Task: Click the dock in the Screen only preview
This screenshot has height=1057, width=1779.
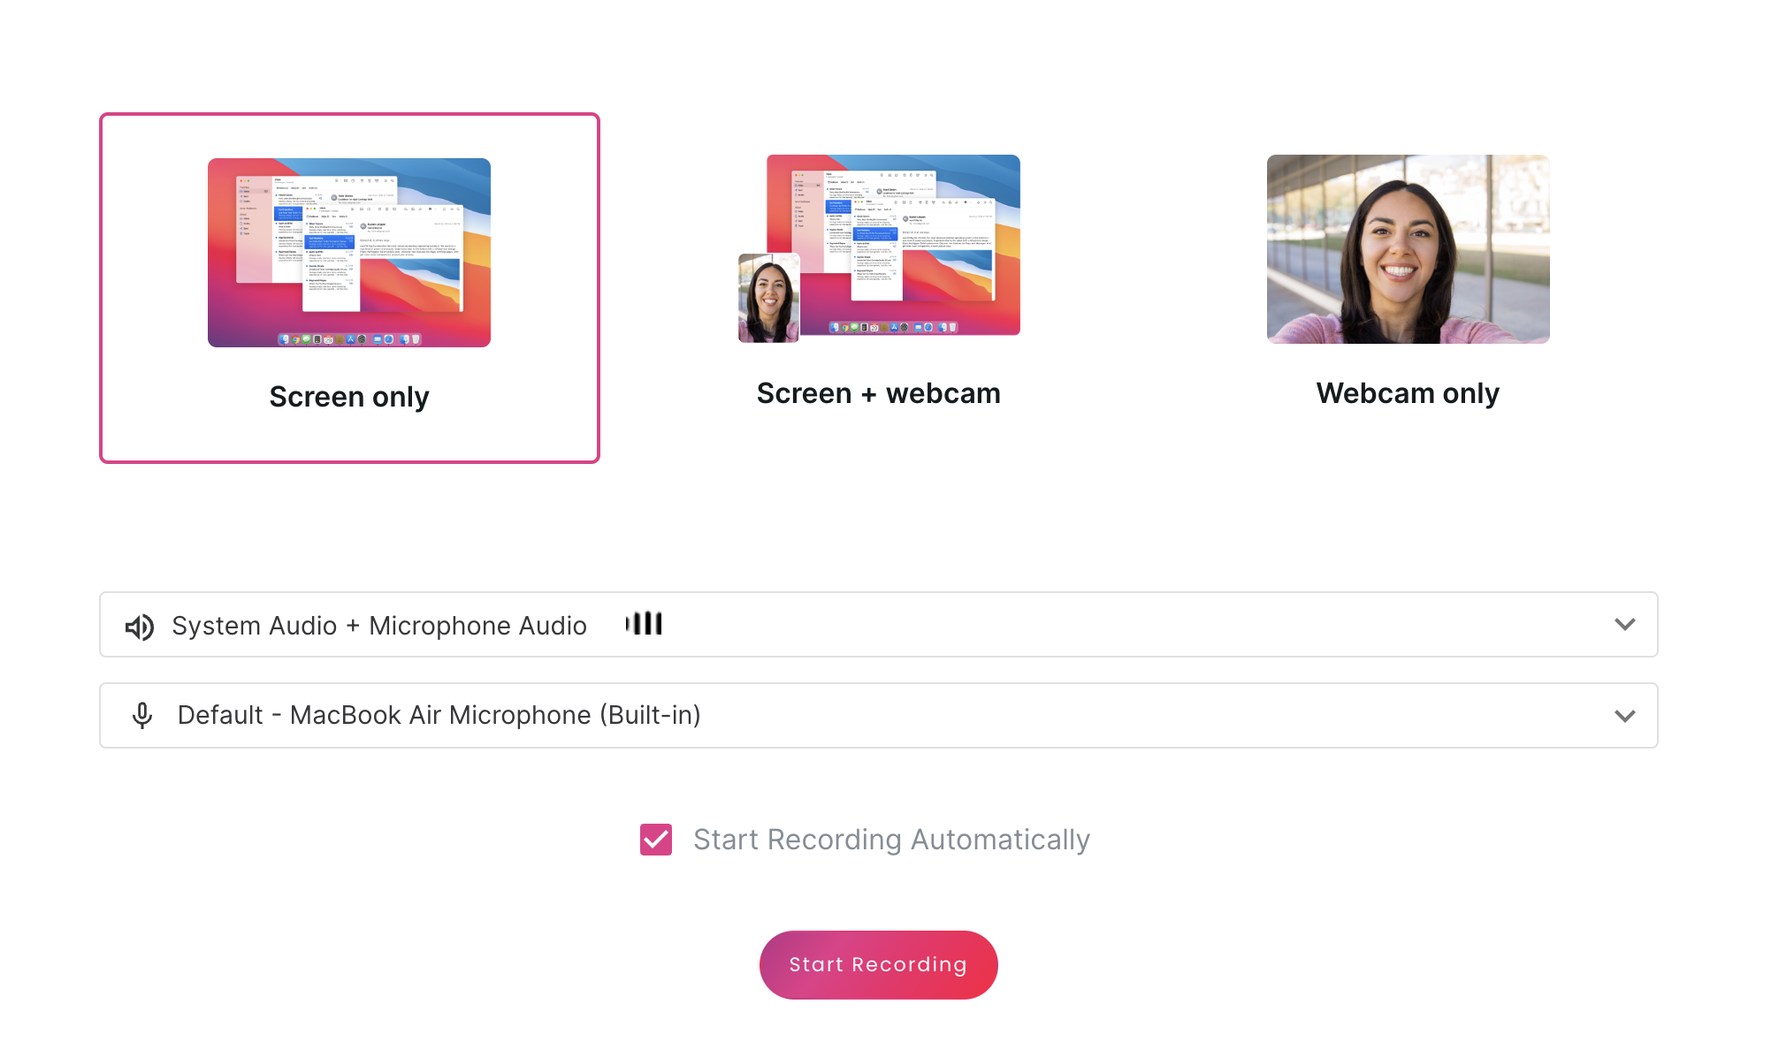Action: 350,339
